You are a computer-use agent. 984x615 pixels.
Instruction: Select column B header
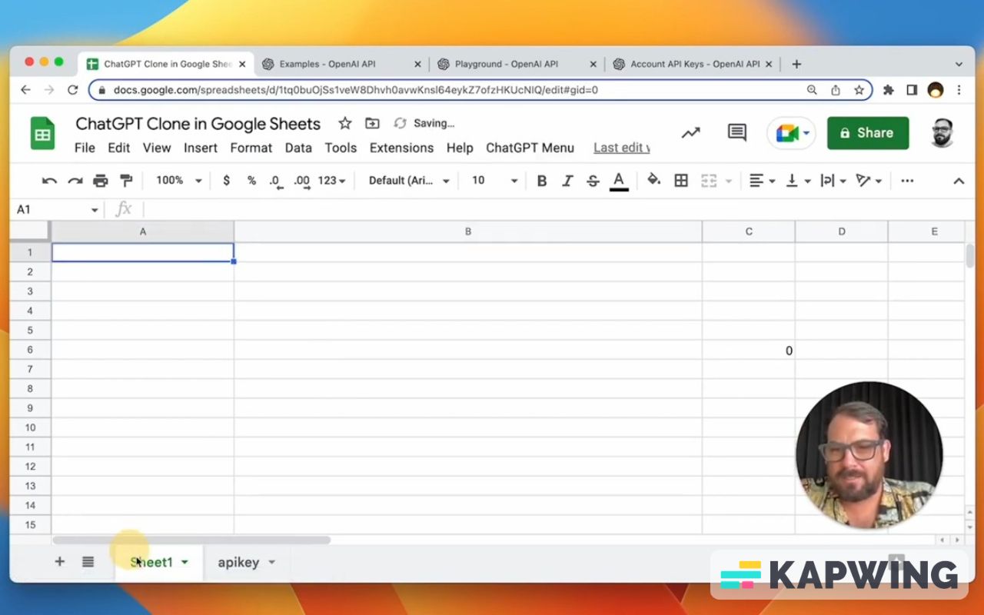[x=467, y=231]
